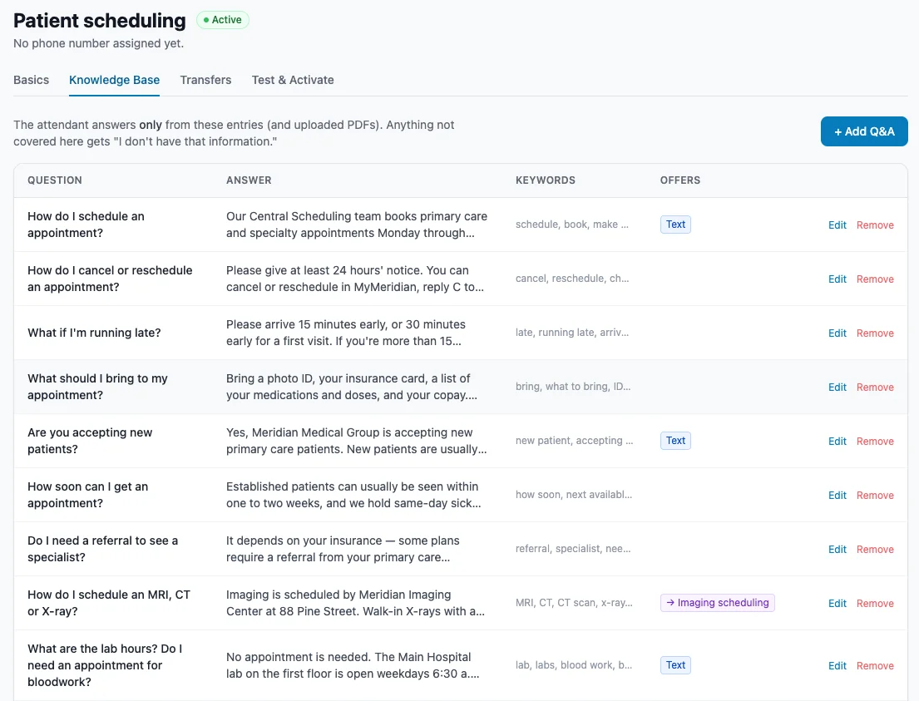Image resolution: width=919 pixels, height=701 pixels.
Task: Click 'No phone number assigned yet.' text
Action: click(x=98, y=43)
